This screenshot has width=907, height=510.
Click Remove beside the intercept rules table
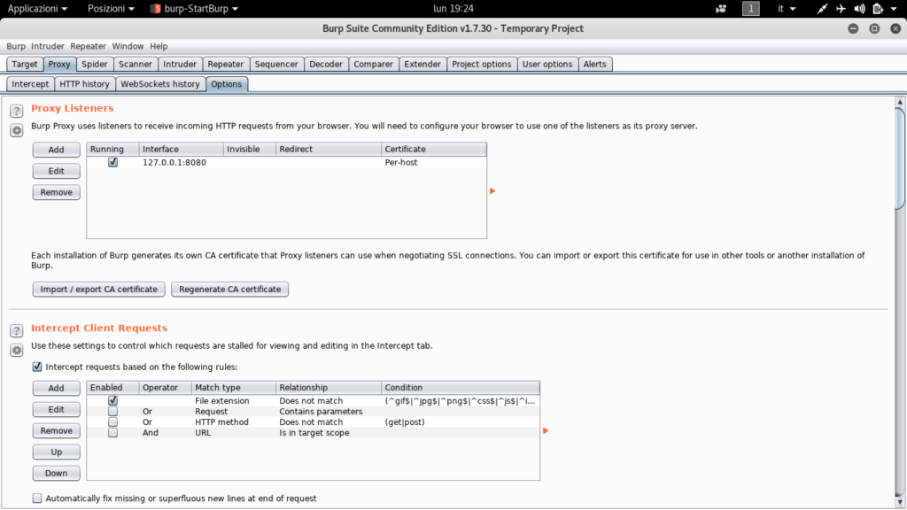[x=56, y=431]
